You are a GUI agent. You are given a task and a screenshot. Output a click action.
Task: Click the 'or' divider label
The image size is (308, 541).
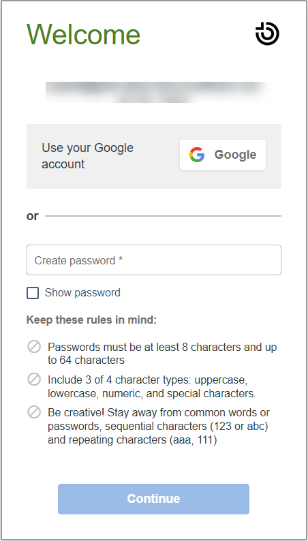(x=33, y=216)
